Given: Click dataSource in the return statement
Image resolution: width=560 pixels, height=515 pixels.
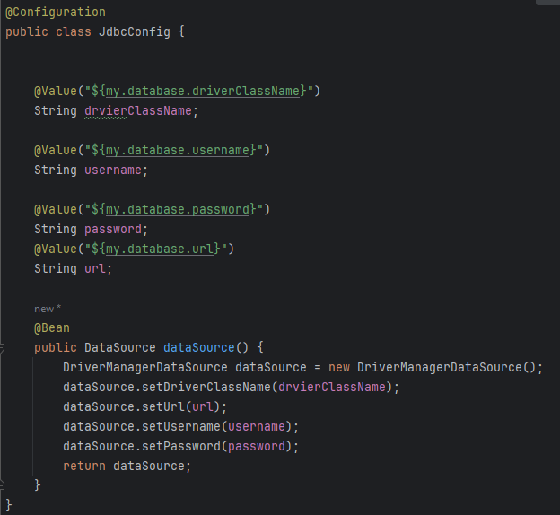Looking at the screenshot, I should tap(149, 466).
